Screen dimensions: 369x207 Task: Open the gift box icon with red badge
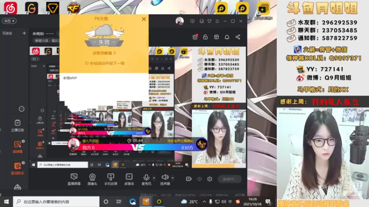click(x=195, y=37)
